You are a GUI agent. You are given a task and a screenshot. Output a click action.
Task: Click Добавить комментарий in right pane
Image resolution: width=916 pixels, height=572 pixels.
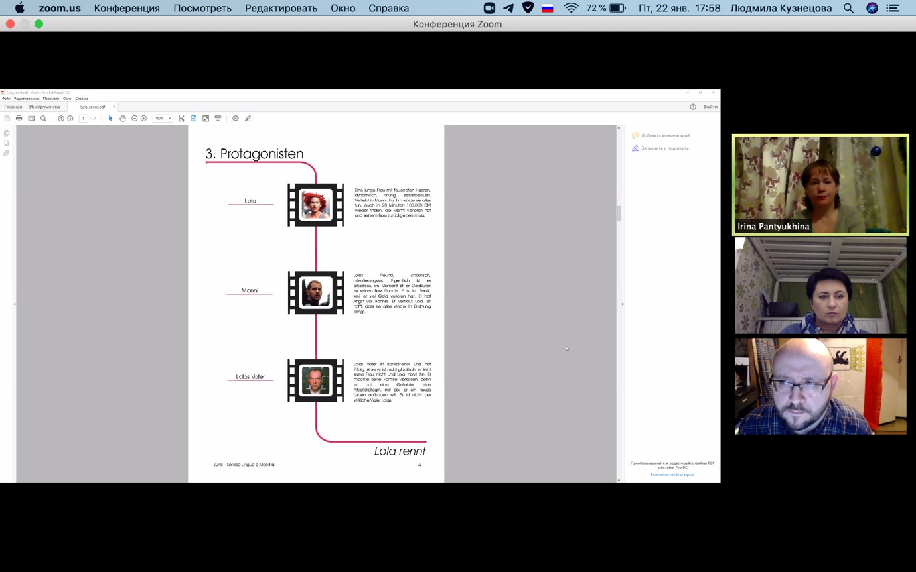coord(661,135)
